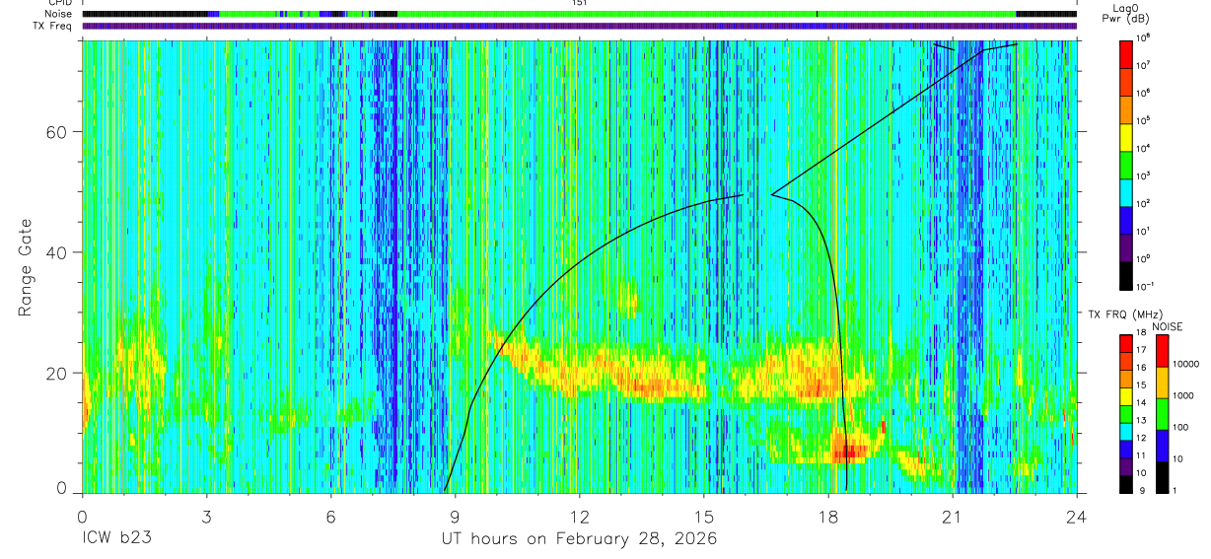The height and width of the screenshot is (559, 1211).
Task: Click the "NOISE" colorbar title
Action: [x=1167, y=326]
